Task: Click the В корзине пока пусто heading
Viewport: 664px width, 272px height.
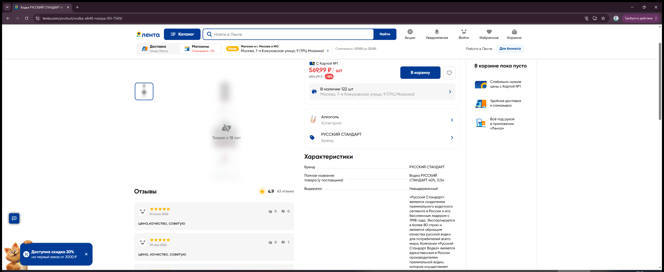Action: click(x=501, y=66)
